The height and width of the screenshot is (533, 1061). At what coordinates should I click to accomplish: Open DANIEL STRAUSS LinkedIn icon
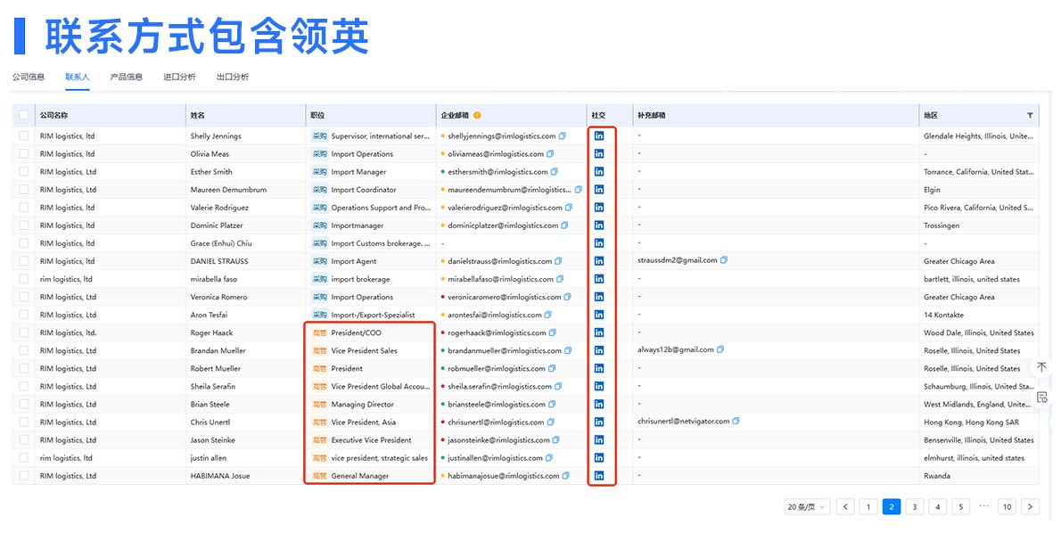599,261
